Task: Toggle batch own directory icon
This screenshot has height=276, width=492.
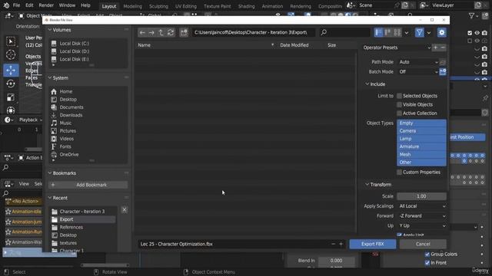Action: [x=443, y=72]
